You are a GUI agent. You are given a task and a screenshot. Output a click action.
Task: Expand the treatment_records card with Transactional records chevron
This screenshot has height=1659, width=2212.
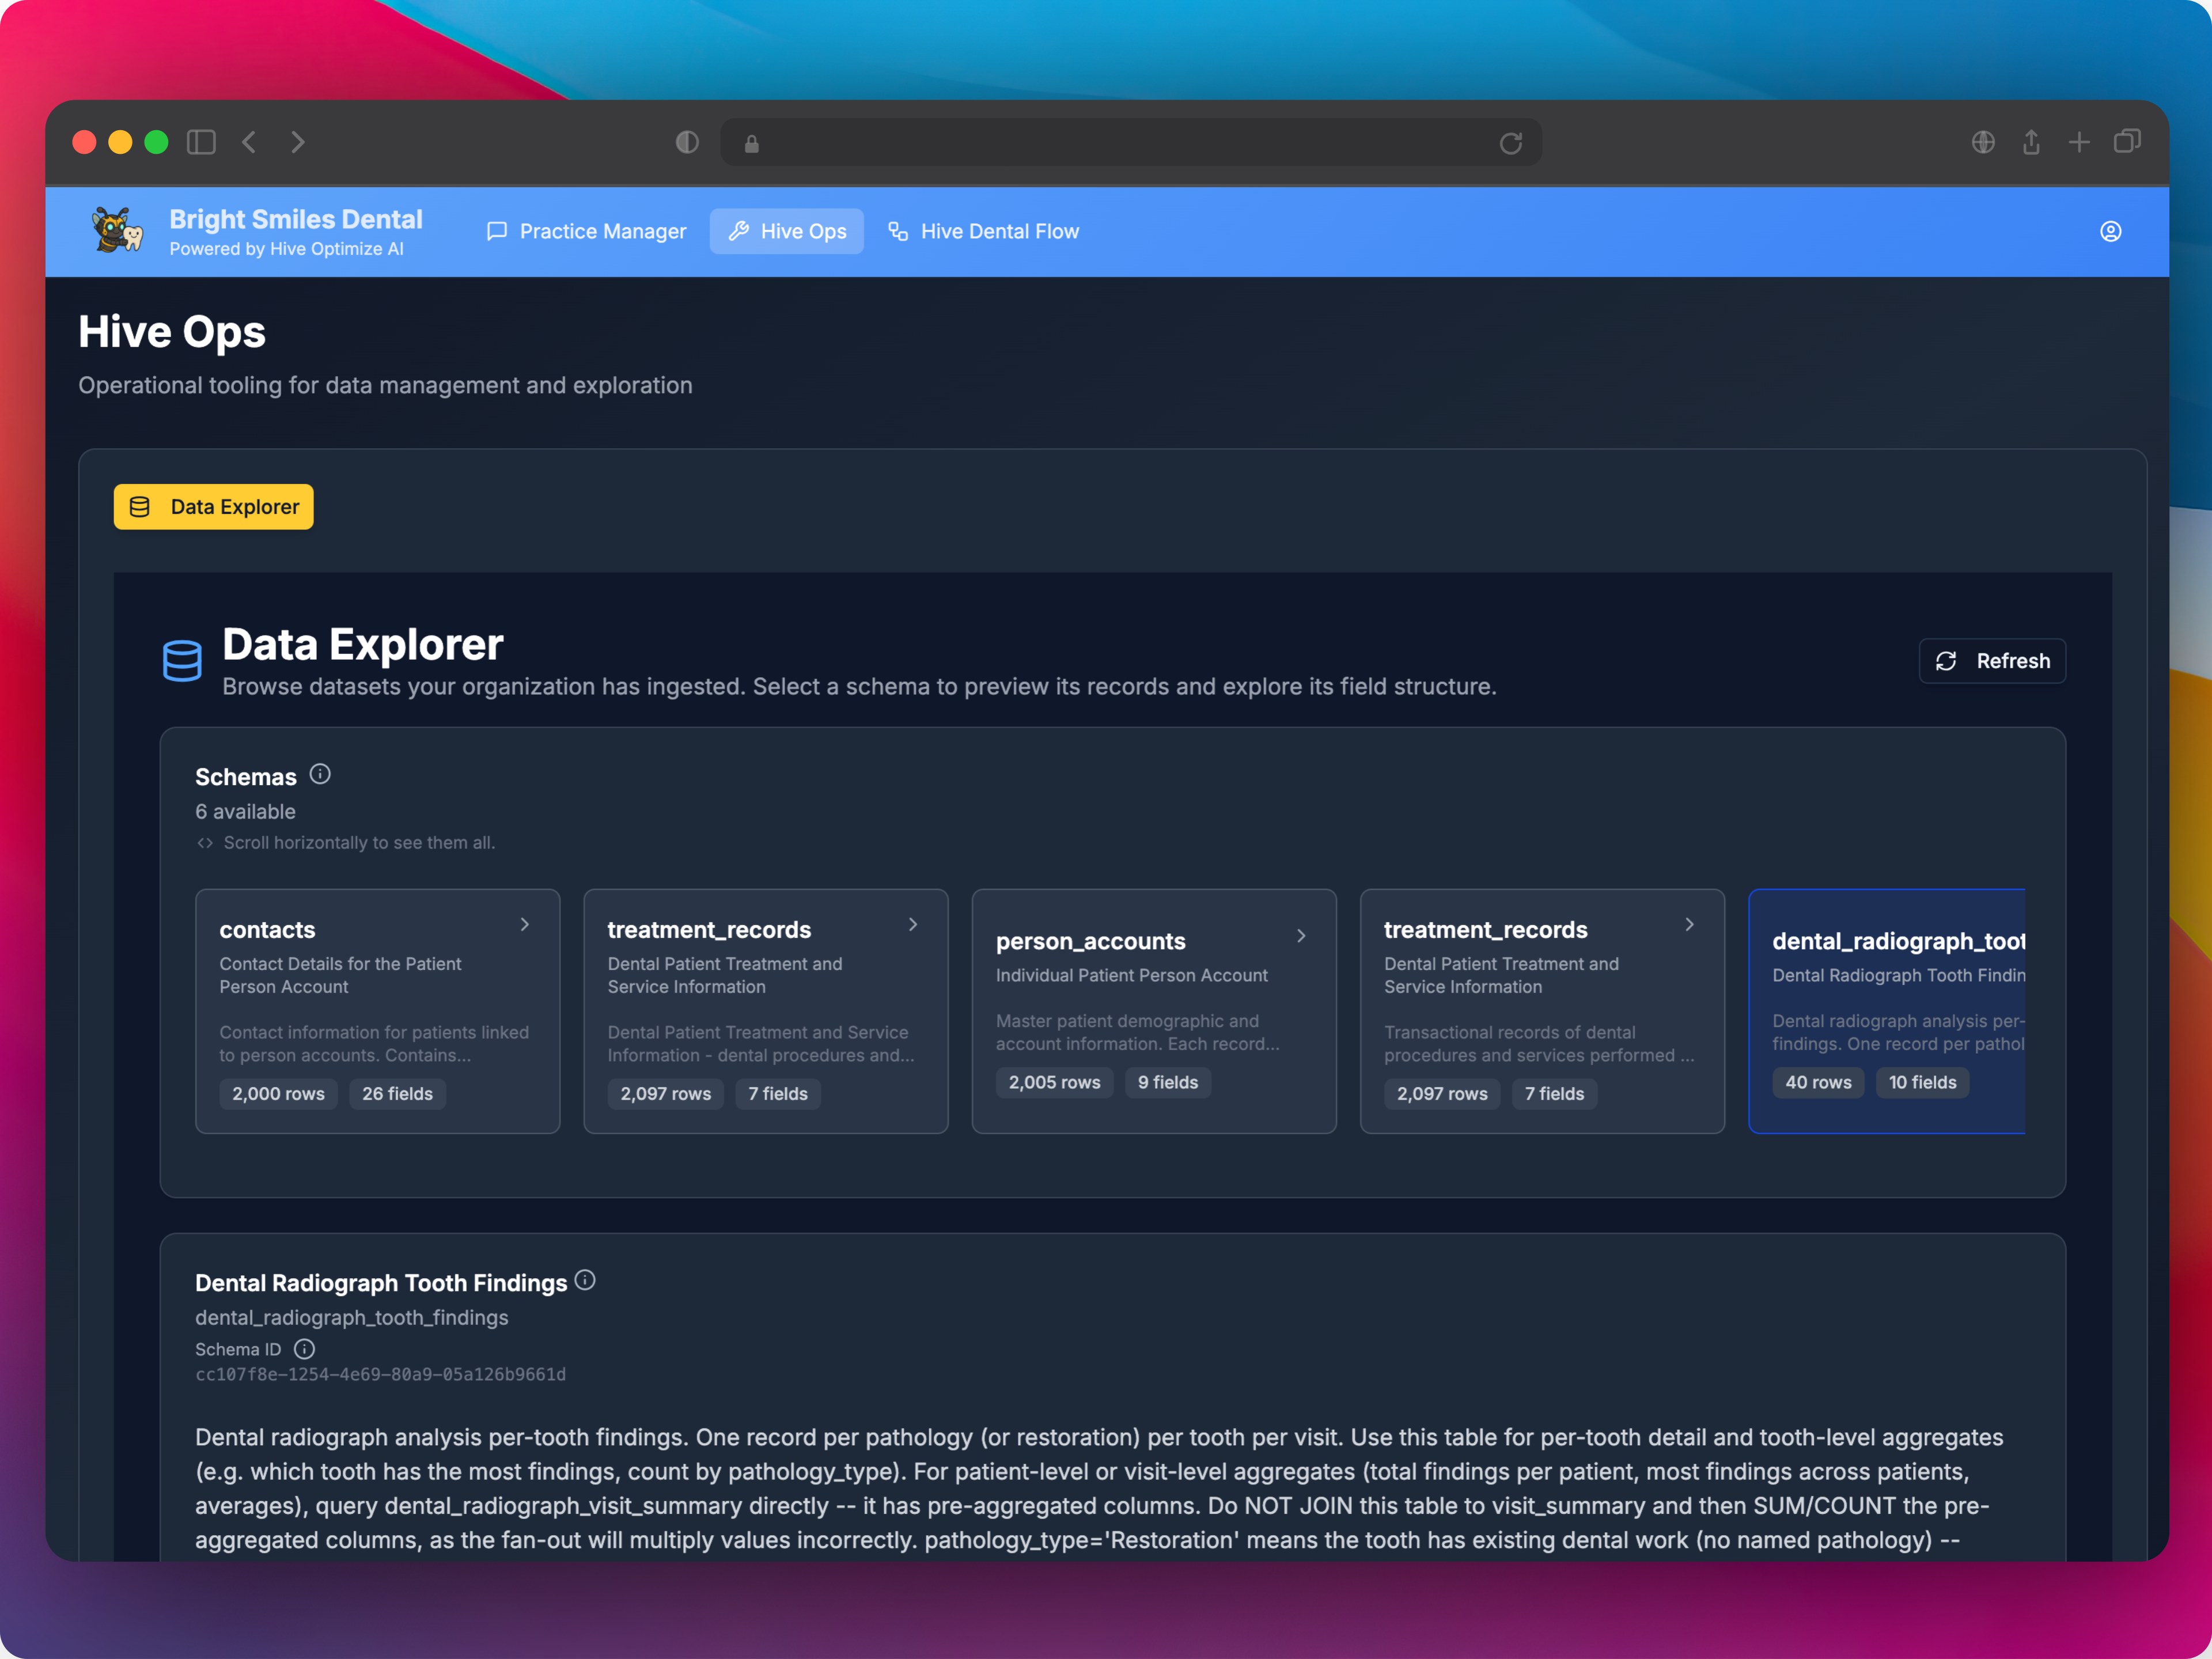coord(1689,924)
